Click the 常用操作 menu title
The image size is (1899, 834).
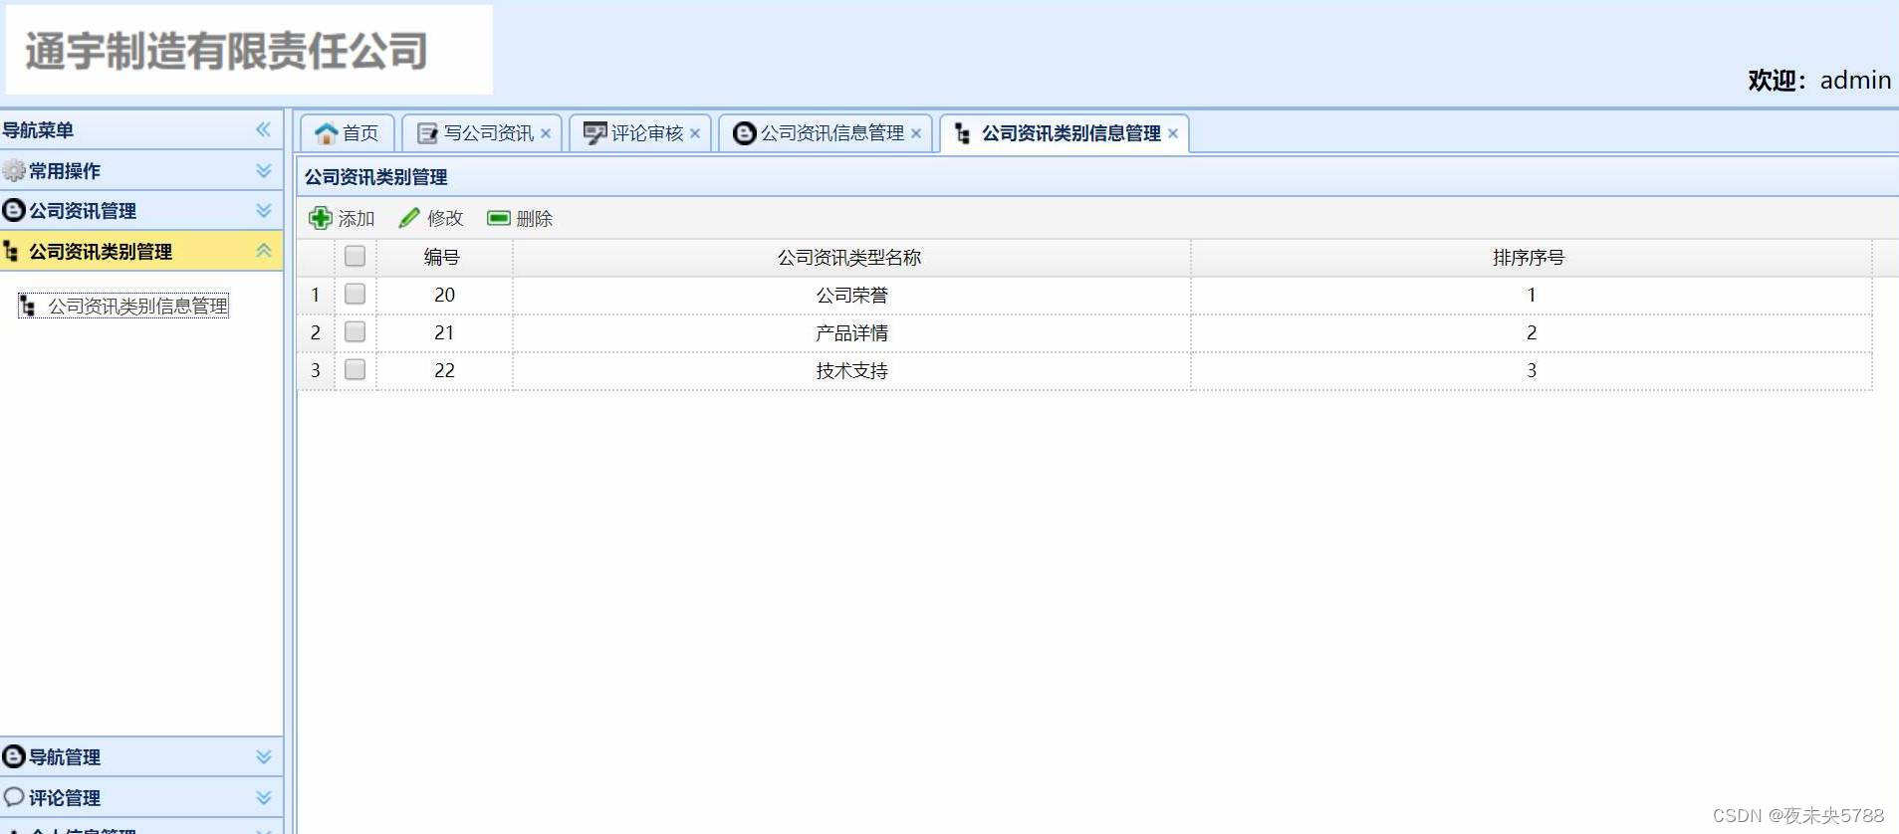coord(65,171)
